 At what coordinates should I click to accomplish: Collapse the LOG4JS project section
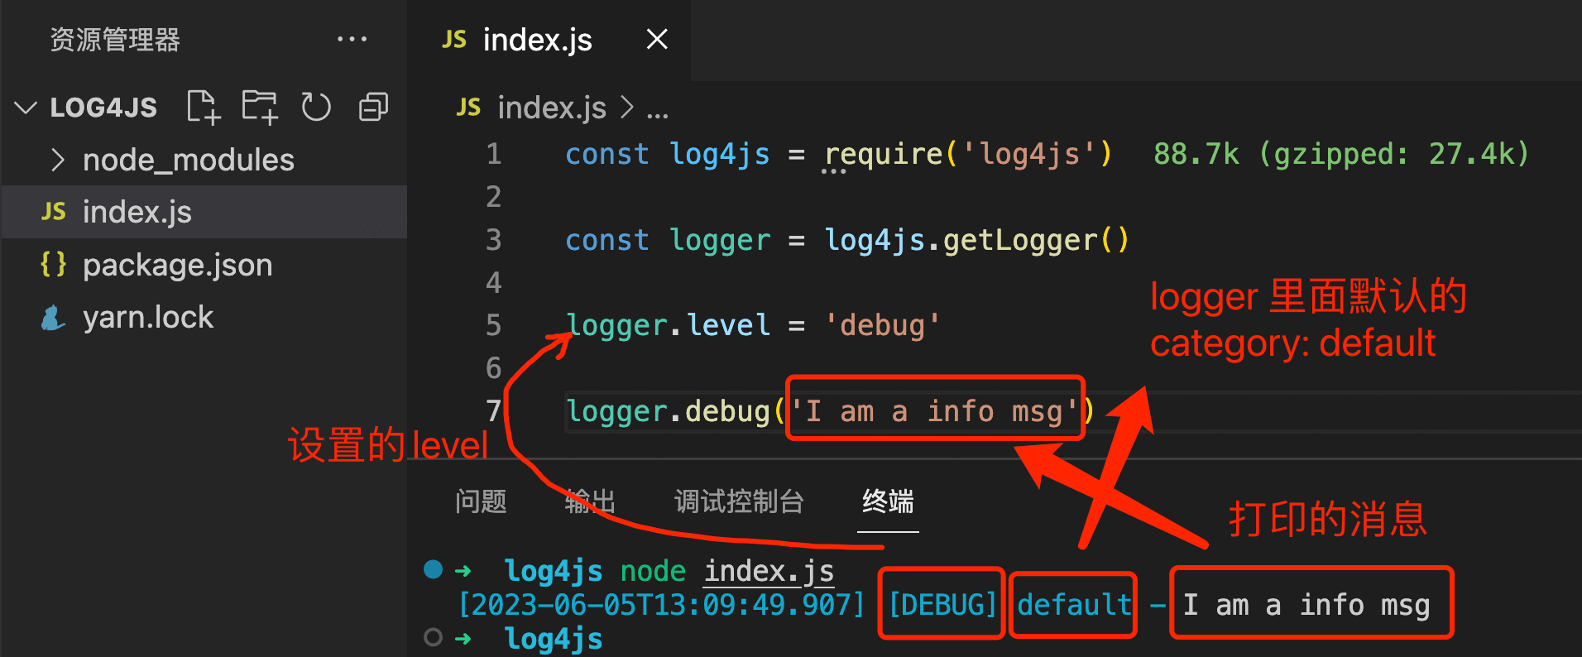point(26,108)
